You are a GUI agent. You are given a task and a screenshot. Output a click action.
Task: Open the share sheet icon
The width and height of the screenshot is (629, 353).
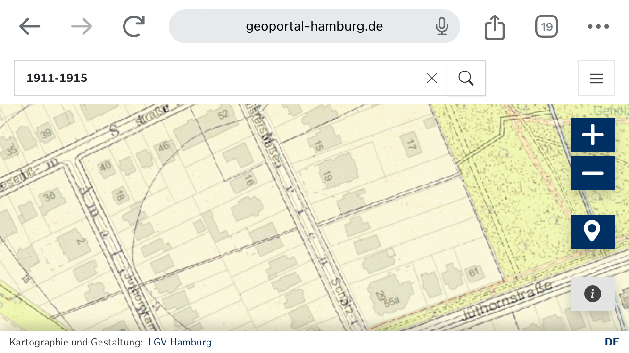pyautogui.click(x=495, y=27)
